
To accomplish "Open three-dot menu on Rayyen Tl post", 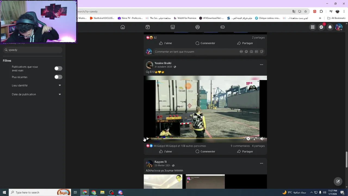I will point(261,163).
